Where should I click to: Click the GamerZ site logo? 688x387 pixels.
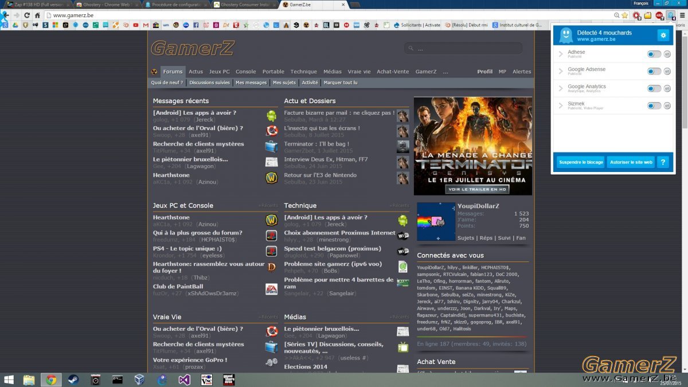pos(192,48)
